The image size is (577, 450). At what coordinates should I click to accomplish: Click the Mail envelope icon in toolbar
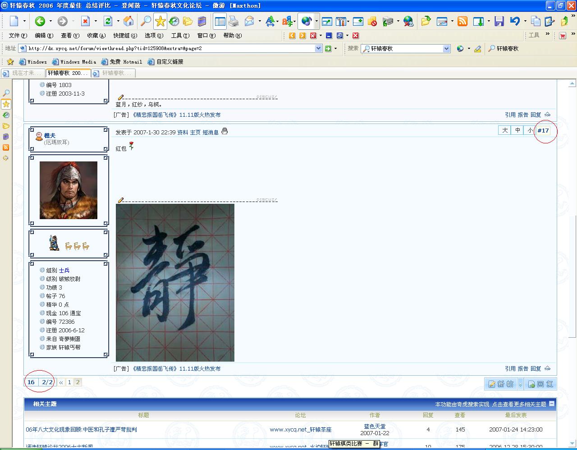coord(249,21)
